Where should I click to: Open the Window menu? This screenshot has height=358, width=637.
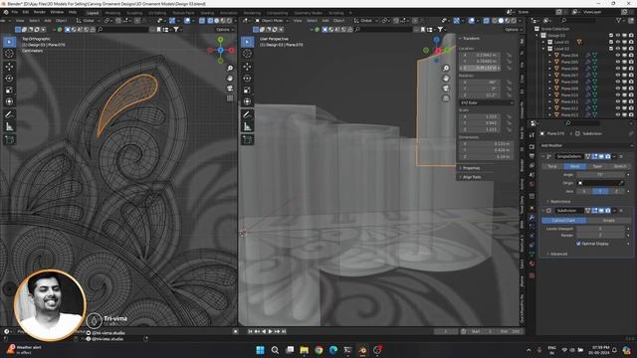click(57, 12)
